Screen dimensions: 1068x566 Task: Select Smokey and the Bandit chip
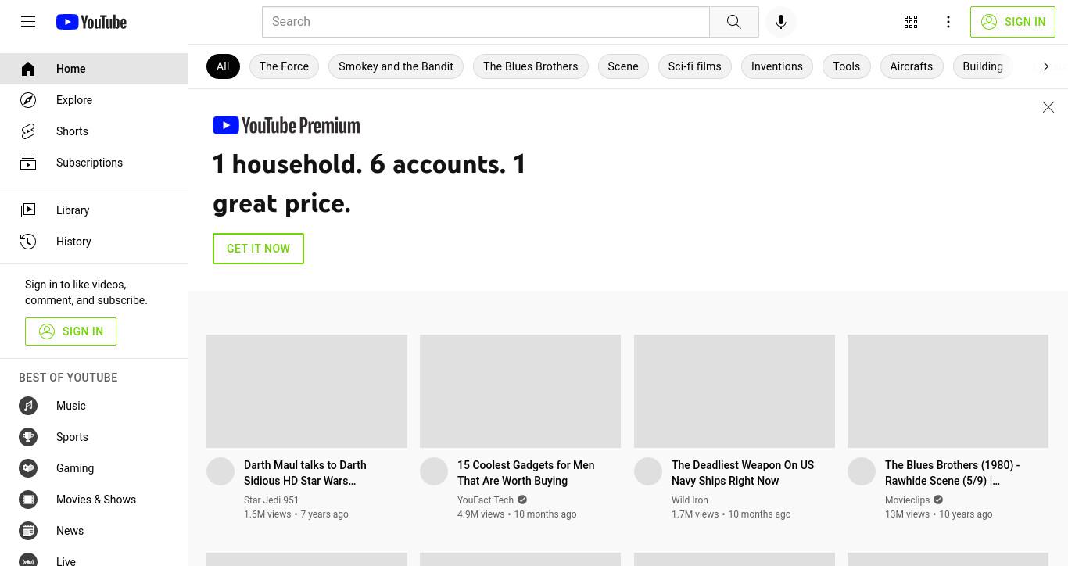pos(396,66)
